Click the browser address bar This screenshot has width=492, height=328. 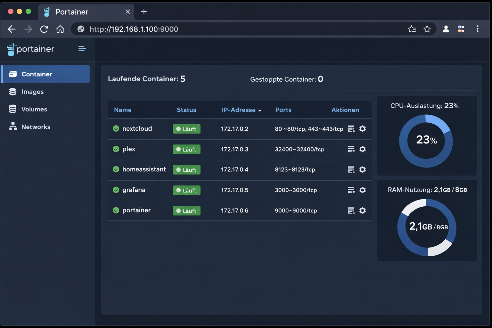coord(134,29)
